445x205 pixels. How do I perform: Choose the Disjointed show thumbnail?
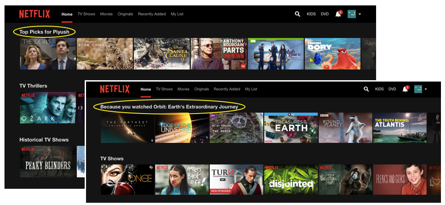click(x=291, y=179)
